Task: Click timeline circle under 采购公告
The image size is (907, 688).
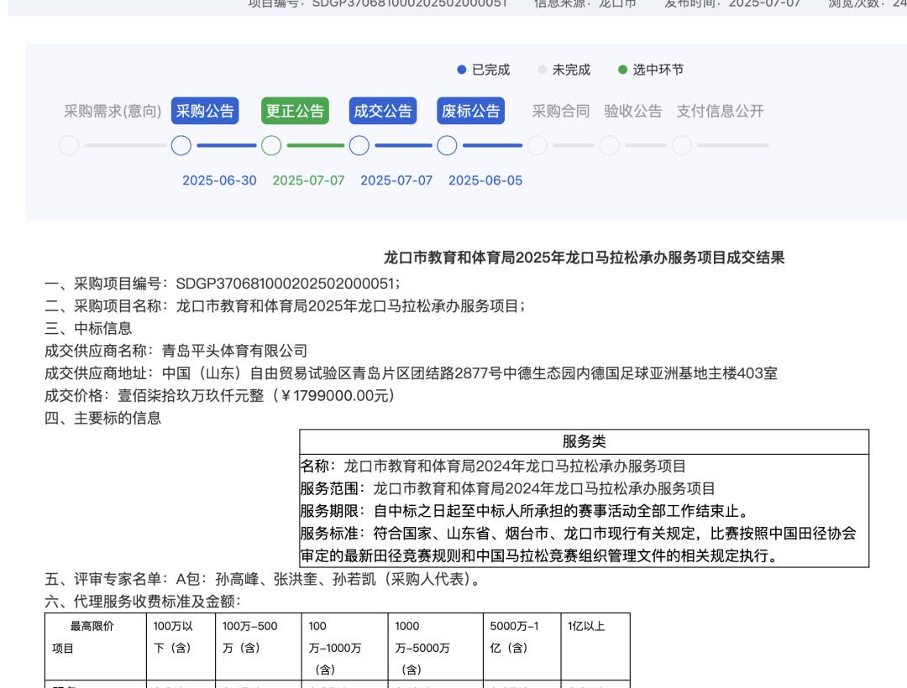Action: (181, 146)
